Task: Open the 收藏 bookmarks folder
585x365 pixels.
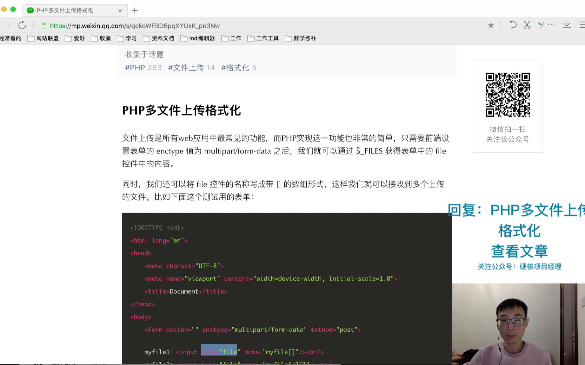Action: click(x=101, y=38)
